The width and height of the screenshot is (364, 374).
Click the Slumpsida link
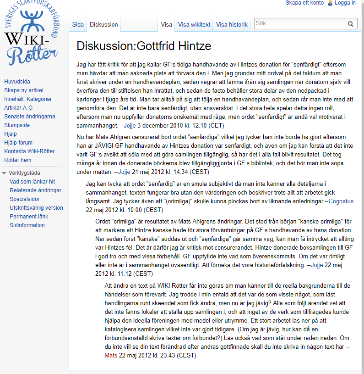(x=17, y=125)
